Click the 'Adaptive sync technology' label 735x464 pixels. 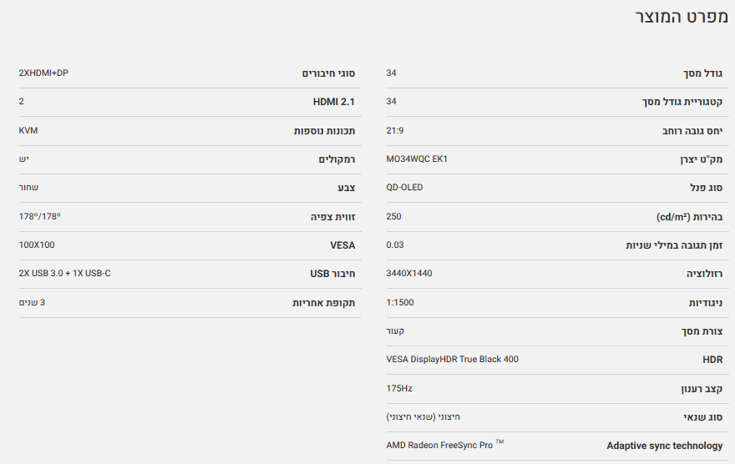point(664,446)
